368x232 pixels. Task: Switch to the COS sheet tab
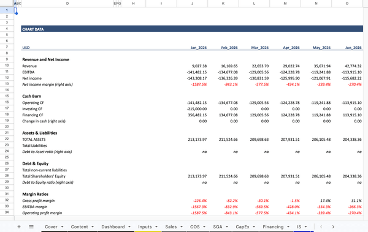tap(195, 226)
